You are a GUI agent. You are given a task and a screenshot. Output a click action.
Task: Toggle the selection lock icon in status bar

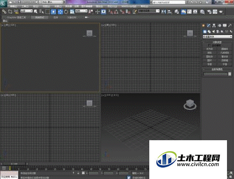pos(78,173)
